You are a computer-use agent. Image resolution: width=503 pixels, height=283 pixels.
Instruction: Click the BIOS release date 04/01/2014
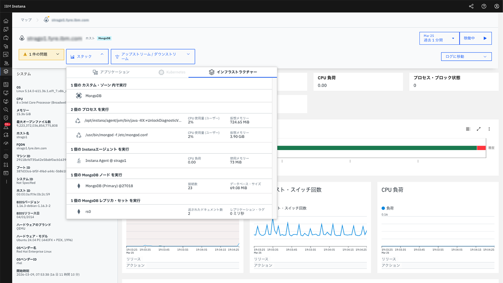click(24, 217)
